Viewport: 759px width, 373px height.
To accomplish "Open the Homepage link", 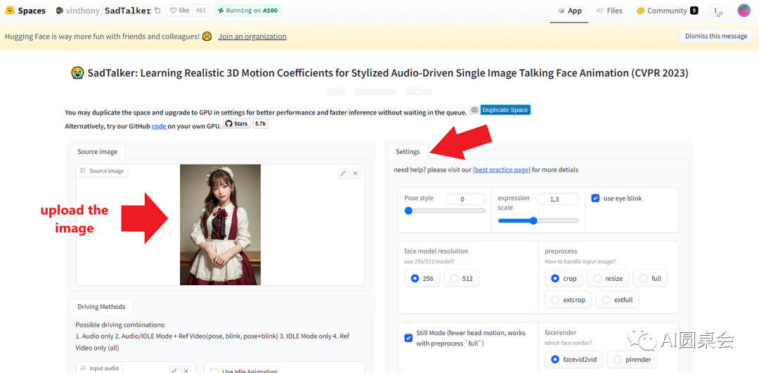I will 375,91.
